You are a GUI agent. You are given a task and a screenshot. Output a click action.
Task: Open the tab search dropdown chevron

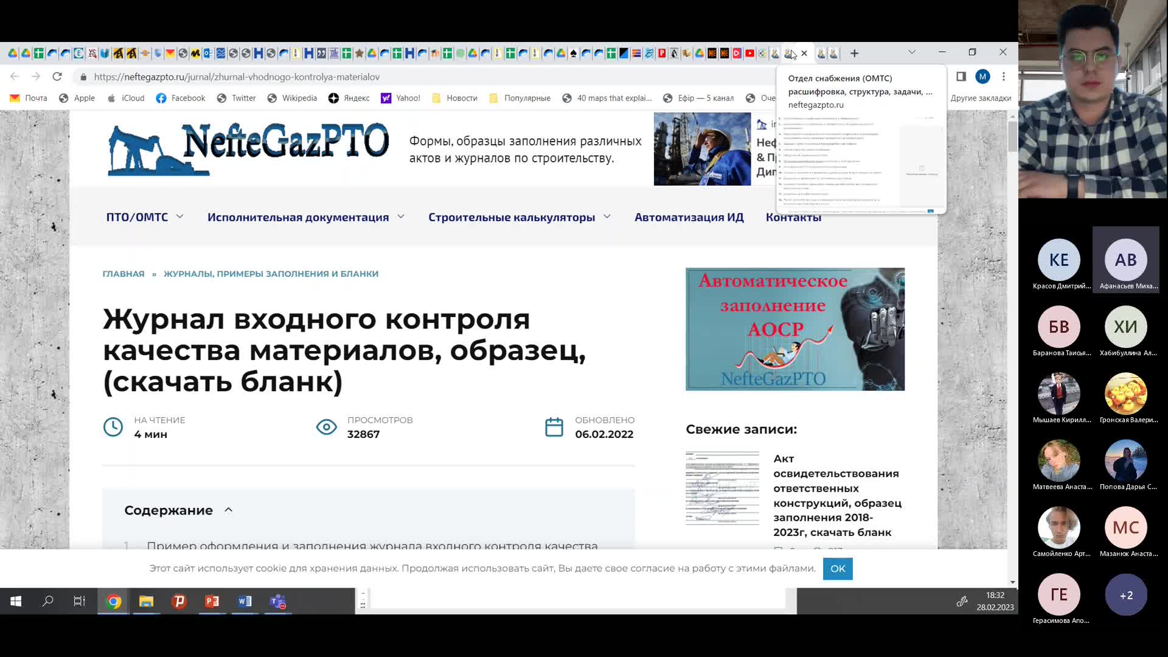(912, 52)
